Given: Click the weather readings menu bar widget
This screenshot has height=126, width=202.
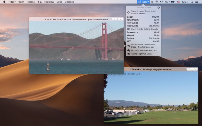Looking at the screenshot, I should point(143,2).
